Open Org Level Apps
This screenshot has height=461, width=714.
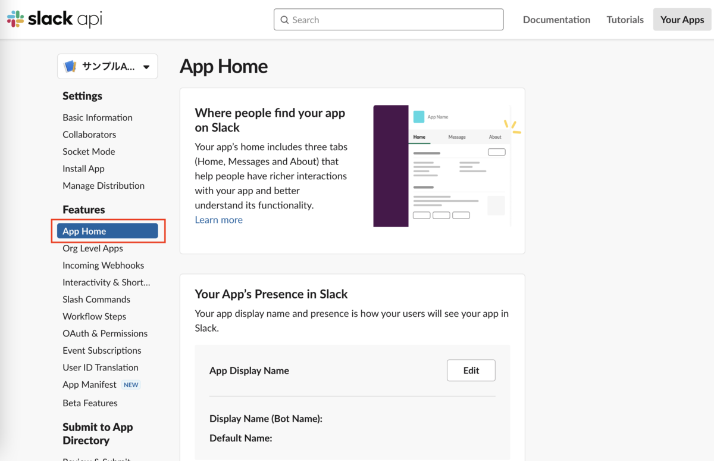(x=93, y=248)
